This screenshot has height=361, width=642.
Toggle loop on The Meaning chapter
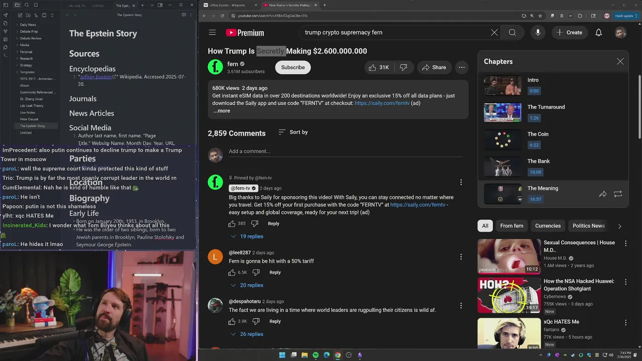pyautogui.click(x=618, y=194)
